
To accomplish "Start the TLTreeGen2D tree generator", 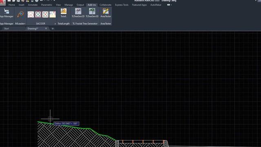I will 78,13.
